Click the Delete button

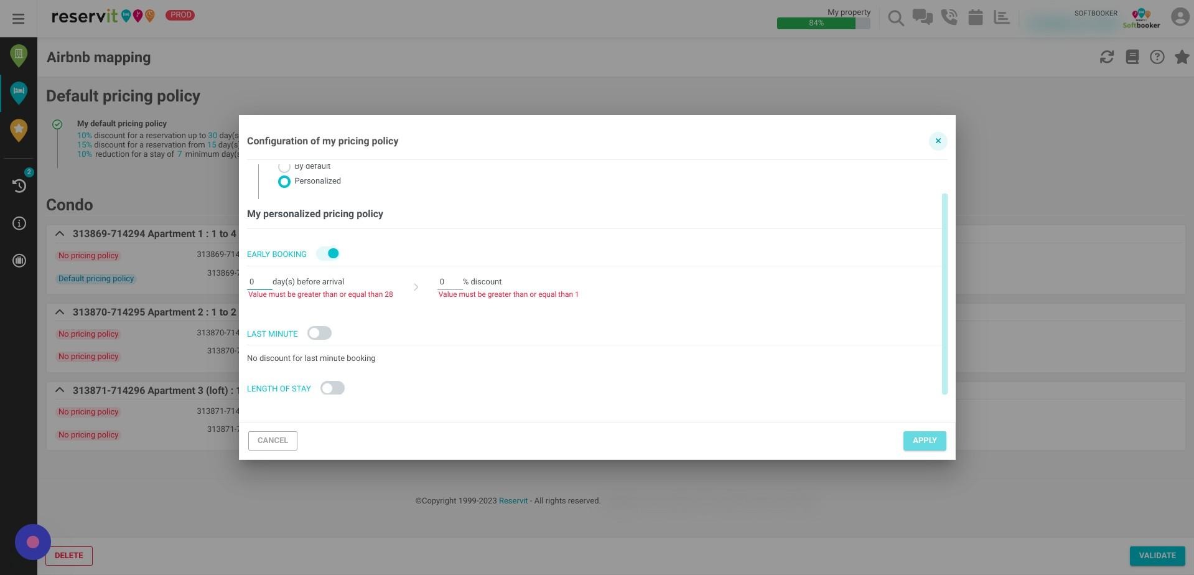click(68, 556)
